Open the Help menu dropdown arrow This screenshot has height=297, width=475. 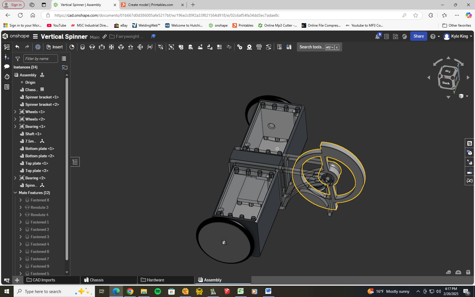[439, 36]
